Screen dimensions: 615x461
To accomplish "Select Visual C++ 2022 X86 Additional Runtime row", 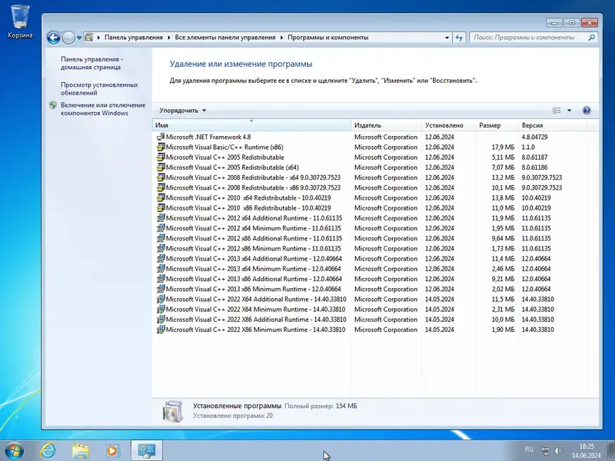I will [371, 320].
